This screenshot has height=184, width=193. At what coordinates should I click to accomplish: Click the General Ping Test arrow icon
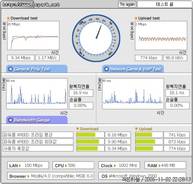10,69
